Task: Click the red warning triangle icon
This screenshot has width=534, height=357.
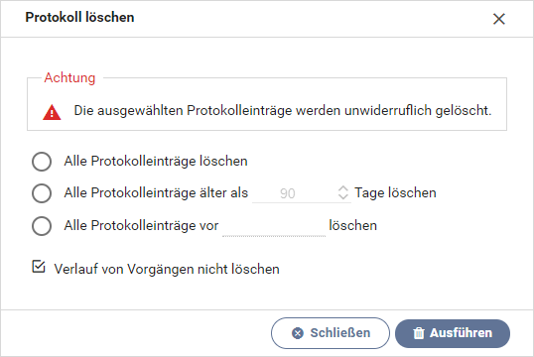Action: (52, 113)
